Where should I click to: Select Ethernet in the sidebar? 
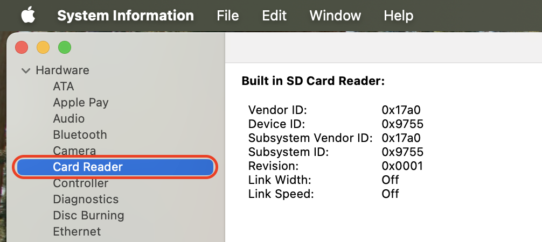click(77, 231)
